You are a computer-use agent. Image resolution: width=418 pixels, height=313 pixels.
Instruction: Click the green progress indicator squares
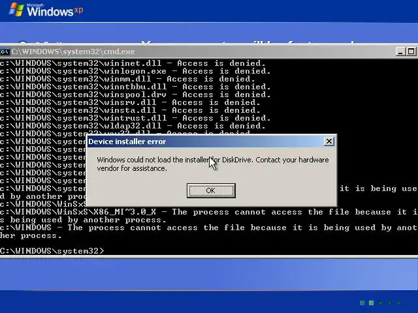[x=380, y=303]
